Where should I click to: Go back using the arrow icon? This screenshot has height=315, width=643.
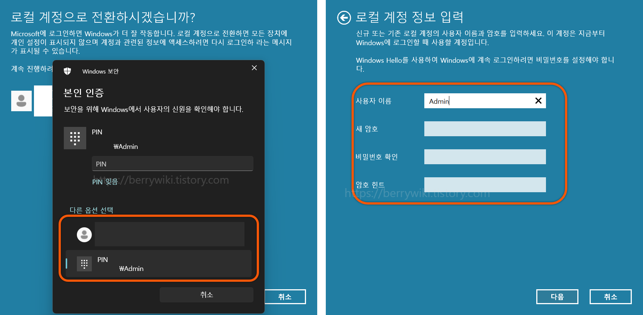click(344, 18)
